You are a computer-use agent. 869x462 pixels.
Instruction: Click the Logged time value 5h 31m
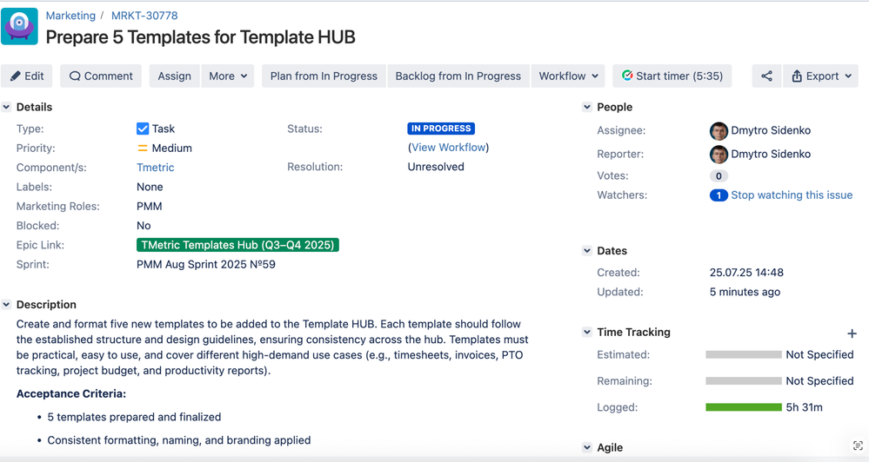point(804,408)
